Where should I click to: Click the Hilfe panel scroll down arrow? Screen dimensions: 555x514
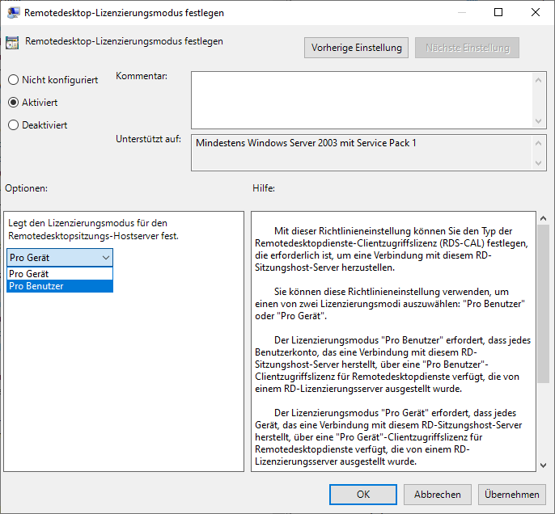pos(543,464)
